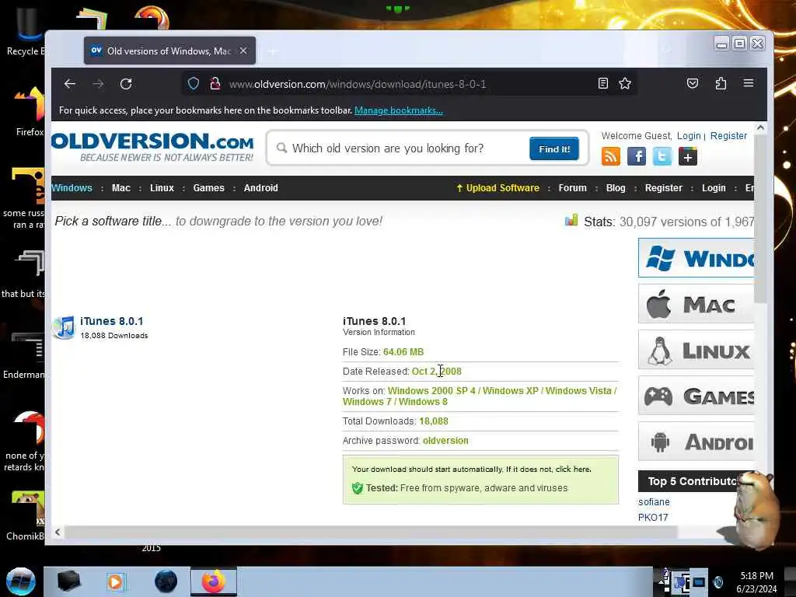Open the black box taskbar icon
Image resolution: width=796 pixels, height=597 pixels.
68,581
